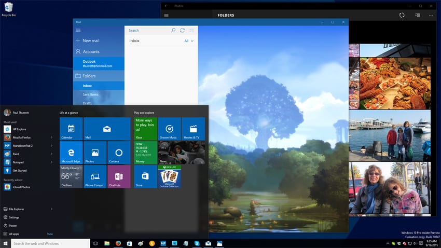Launch the OneNote tile

pyautogui.click(x=119, y=176)
